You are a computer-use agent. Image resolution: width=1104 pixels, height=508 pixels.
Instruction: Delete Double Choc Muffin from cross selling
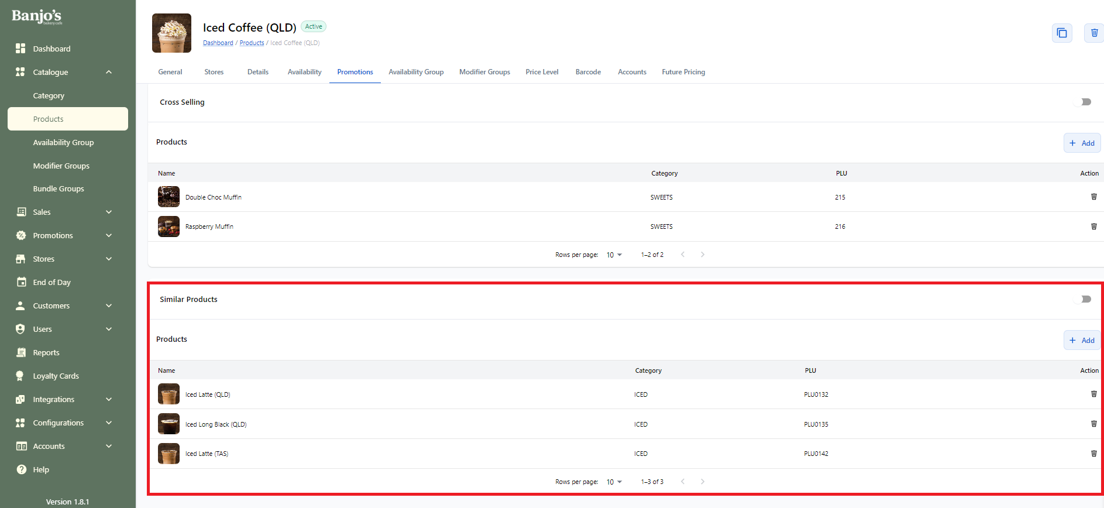coord(1093,197)
